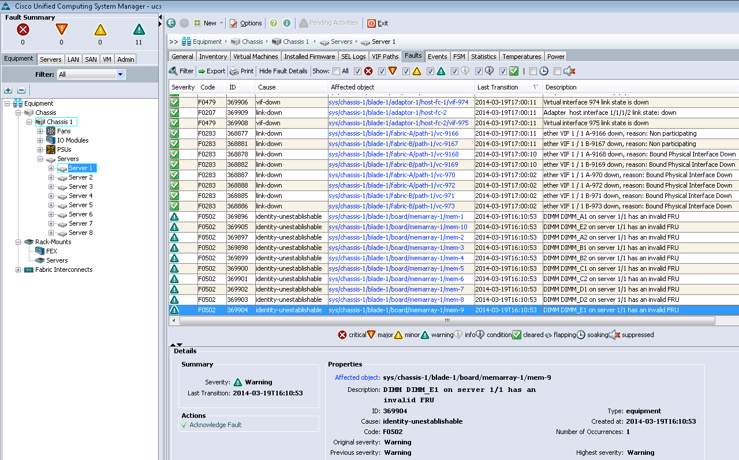Open affected object link for host-fc-2
This screenshot has width=739, height=460.
pos(387,113)
